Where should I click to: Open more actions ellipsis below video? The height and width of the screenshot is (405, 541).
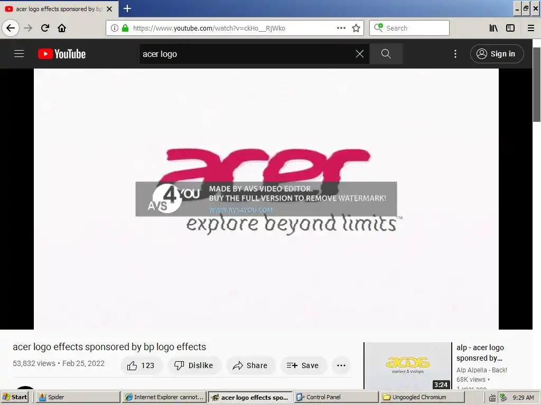341,365
